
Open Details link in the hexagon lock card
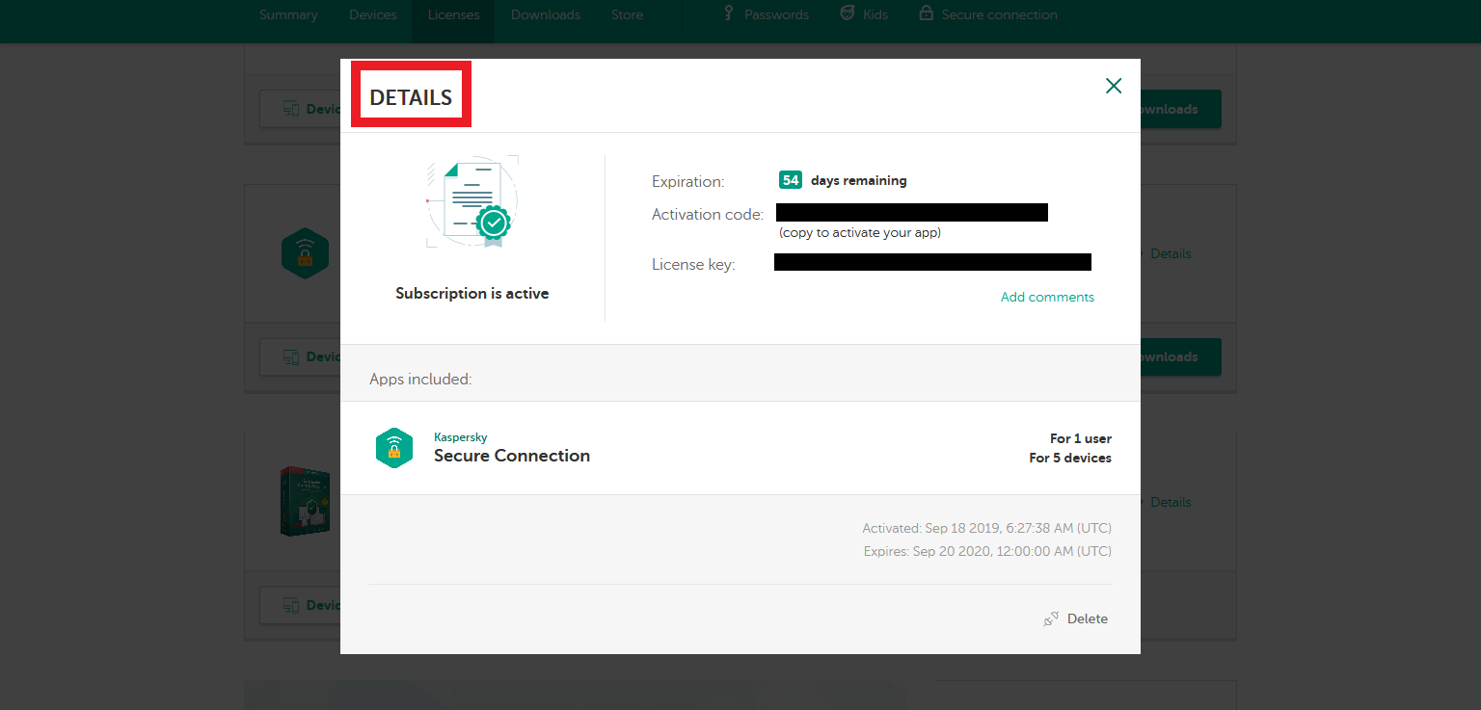point(1171,253)
